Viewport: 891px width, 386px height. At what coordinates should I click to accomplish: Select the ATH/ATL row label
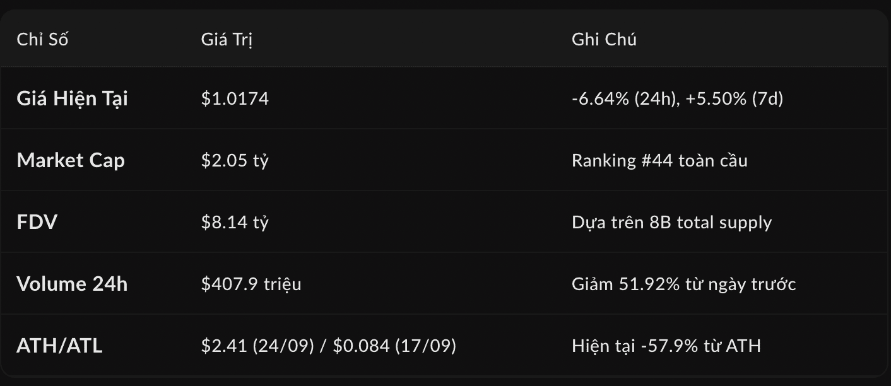(x=59, y=346)
